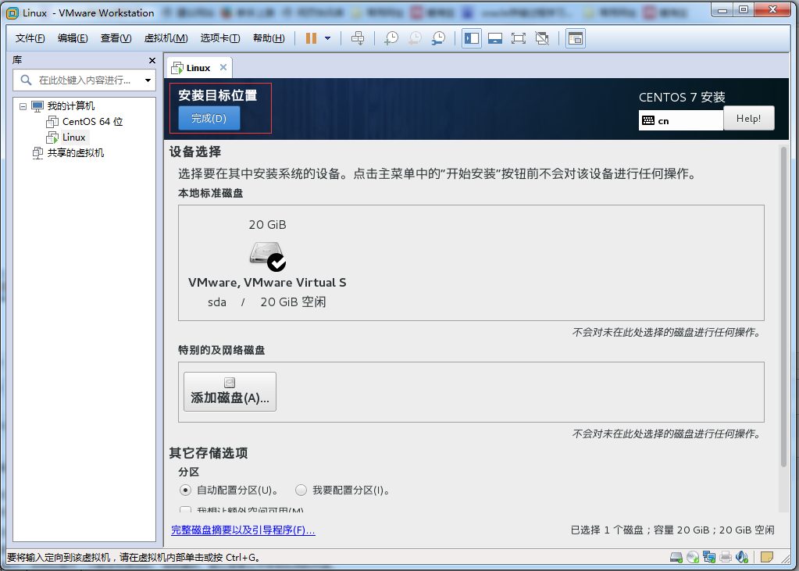This screenshot has height=571, width=799.
Task: Select automatic partitioning radio option
Action: click(x=185, y=491)
